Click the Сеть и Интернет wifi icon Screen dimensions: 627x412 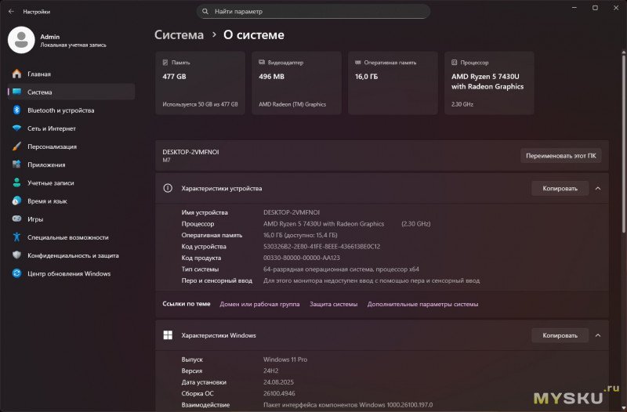pyautogui.click(x=16, y=128)
